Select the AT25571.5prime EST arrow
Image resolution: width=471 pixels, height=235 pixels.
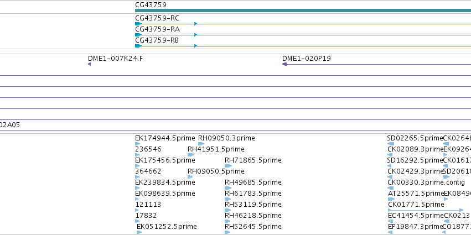[391, 199]
